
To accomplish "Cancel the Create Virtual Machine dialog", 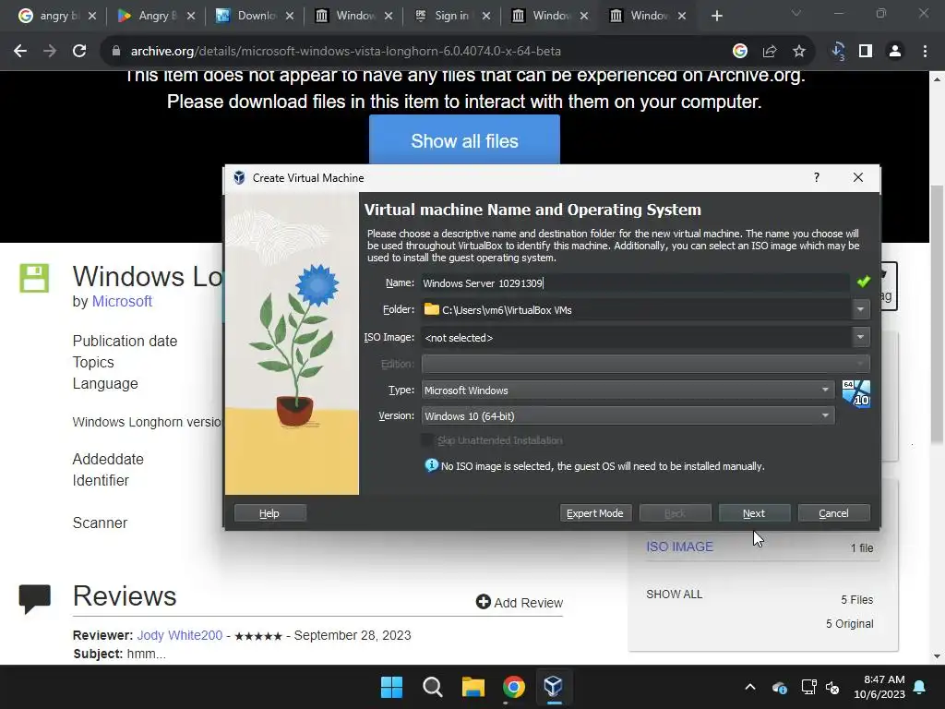I will click(833, 513).
